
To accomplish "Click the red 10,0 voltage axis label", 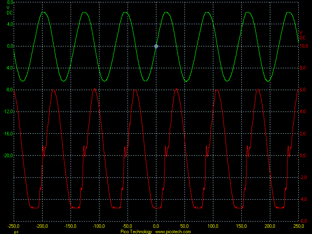I will click(304, 46).
